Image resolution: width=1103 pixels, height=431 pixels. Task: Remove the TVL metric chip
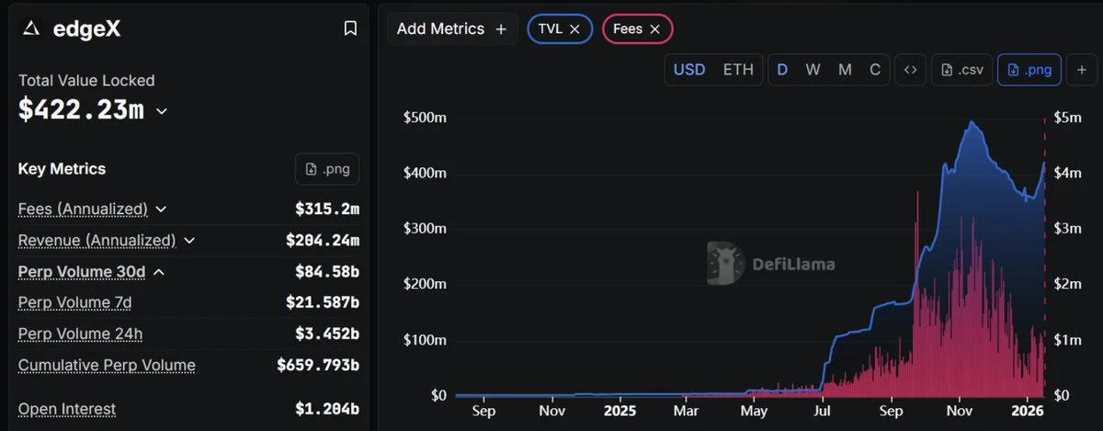click(x=574, y=29)
